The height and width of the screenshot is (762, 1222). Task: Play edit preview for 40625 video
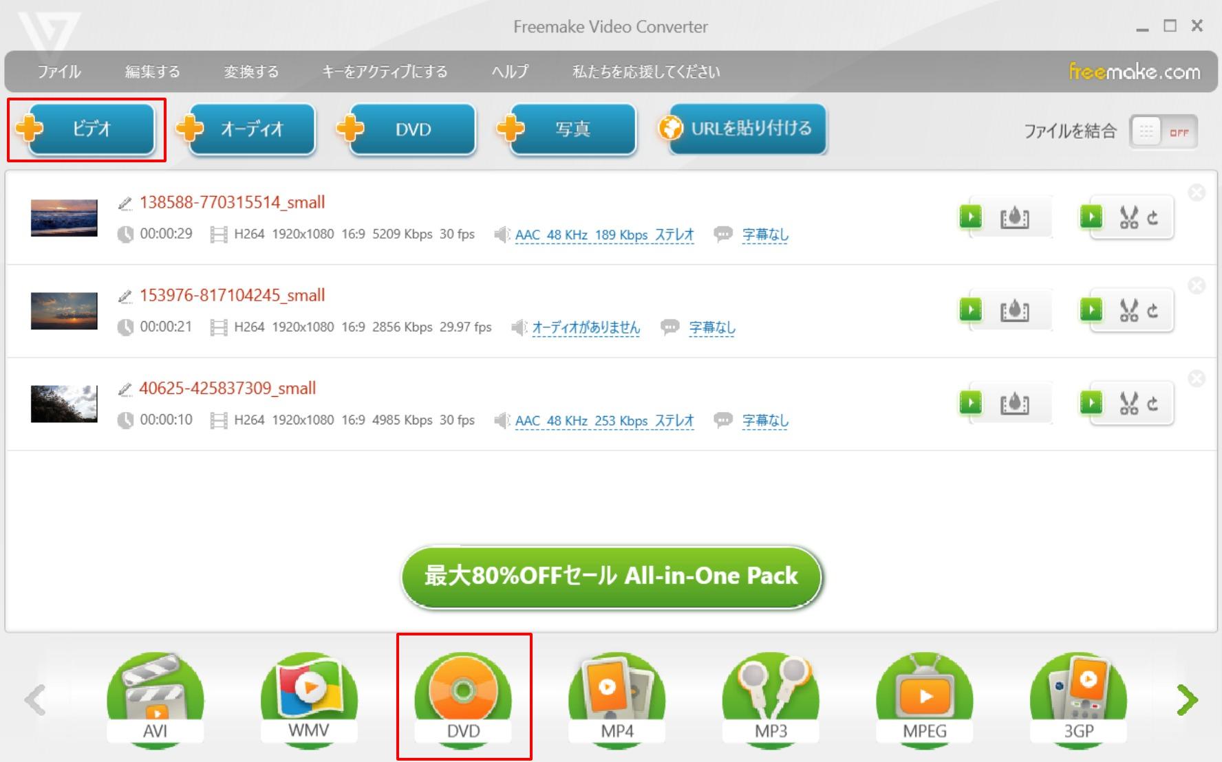1091,403
